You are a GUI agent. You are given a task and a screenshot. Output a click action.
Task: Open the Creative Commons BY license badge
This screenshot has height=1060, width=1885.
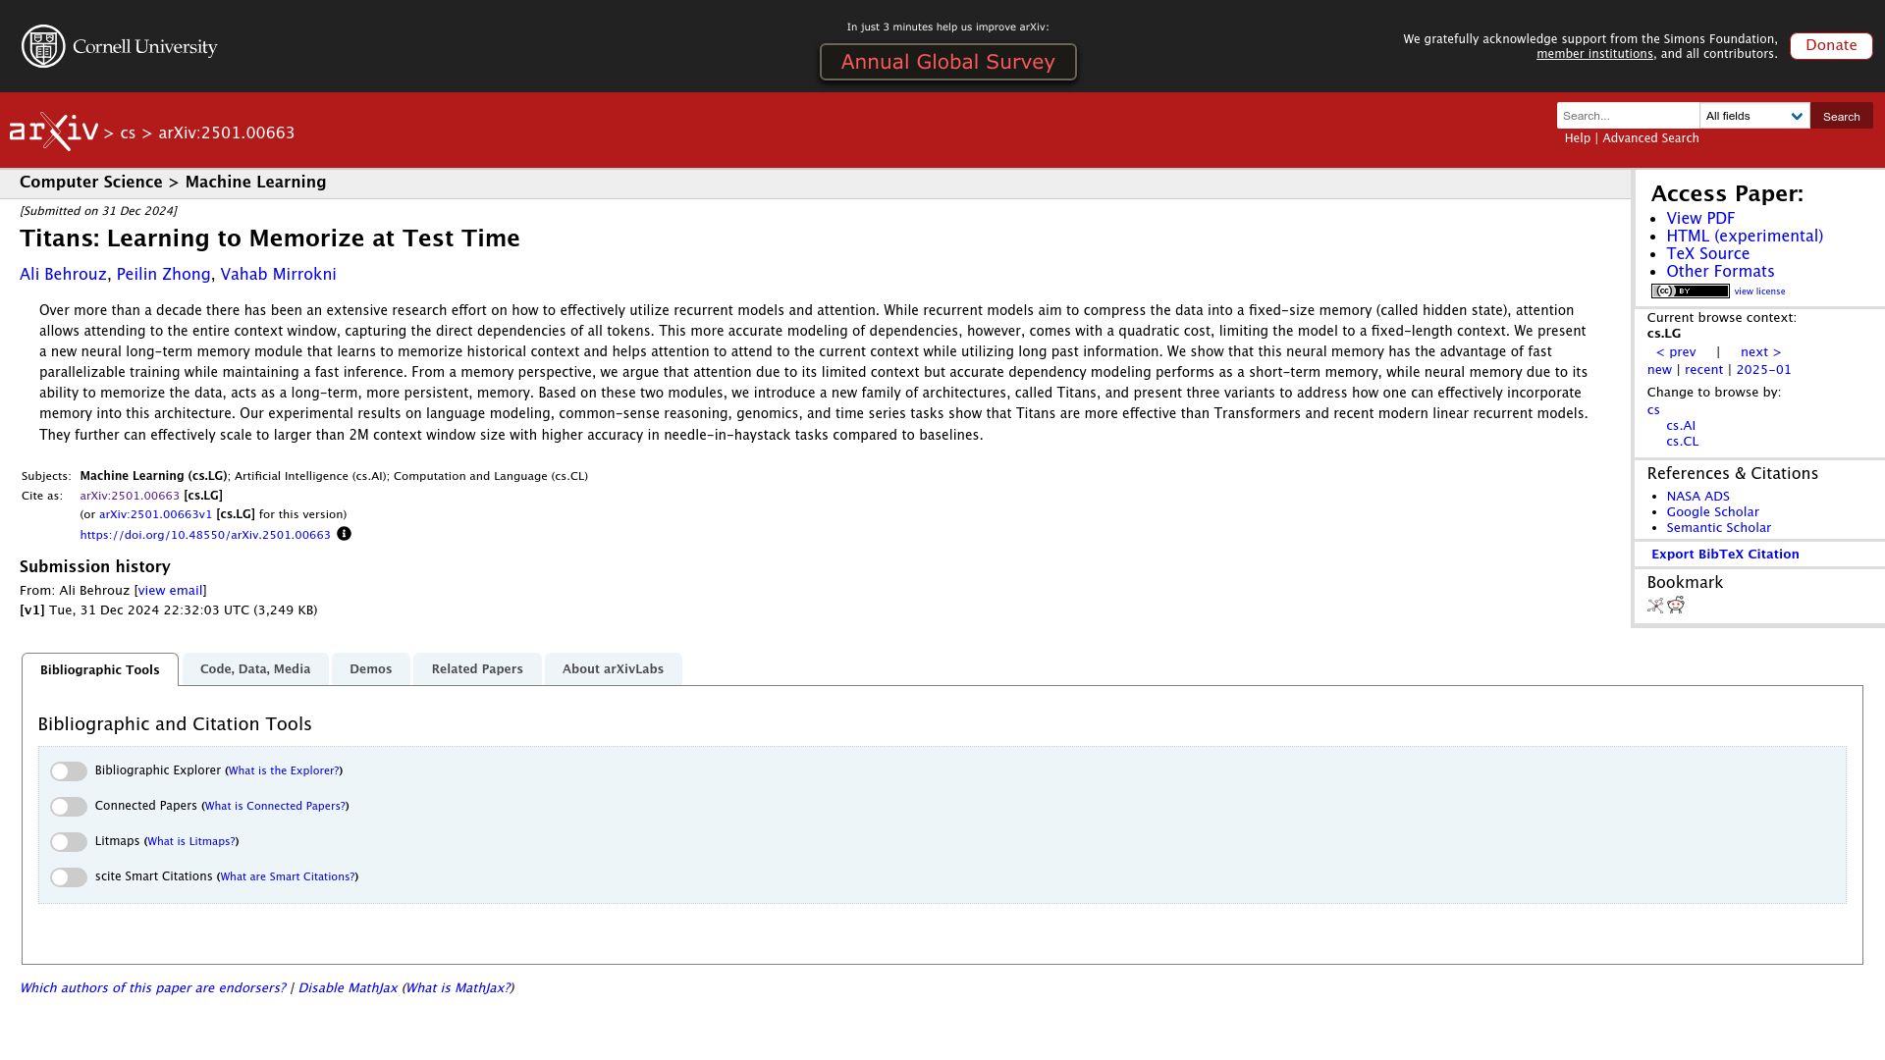click(x=1690, y=291)
